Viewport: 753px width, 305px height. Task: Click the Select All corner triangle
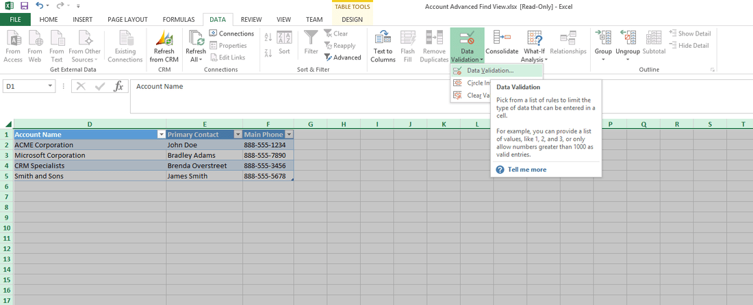(x=8, y=124)
